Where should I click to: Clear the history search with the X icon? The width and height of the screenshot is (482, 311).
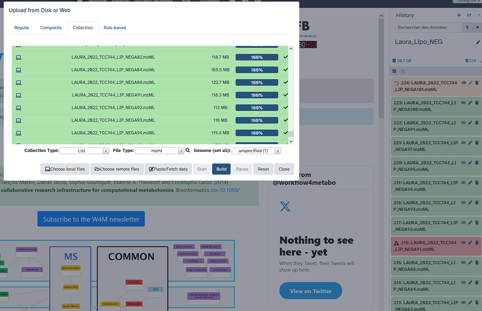click(x=478, y=27)
